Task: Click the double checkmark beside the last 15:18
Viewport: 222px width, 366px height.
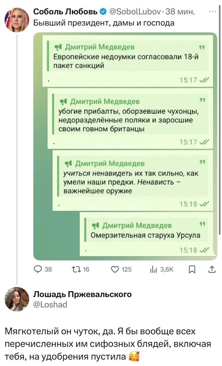Action: 205,250
